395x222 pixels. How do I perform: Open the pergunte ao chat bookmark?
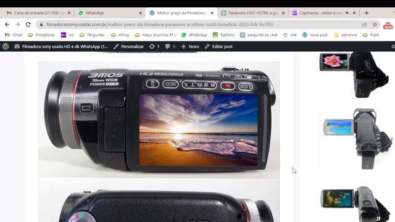click(x=259, y=35)
